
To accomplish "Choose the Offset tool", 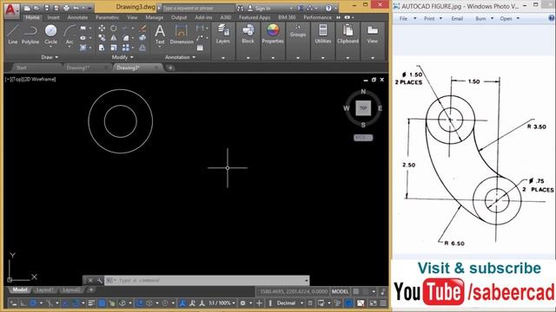I will click(x=142, y=48).
